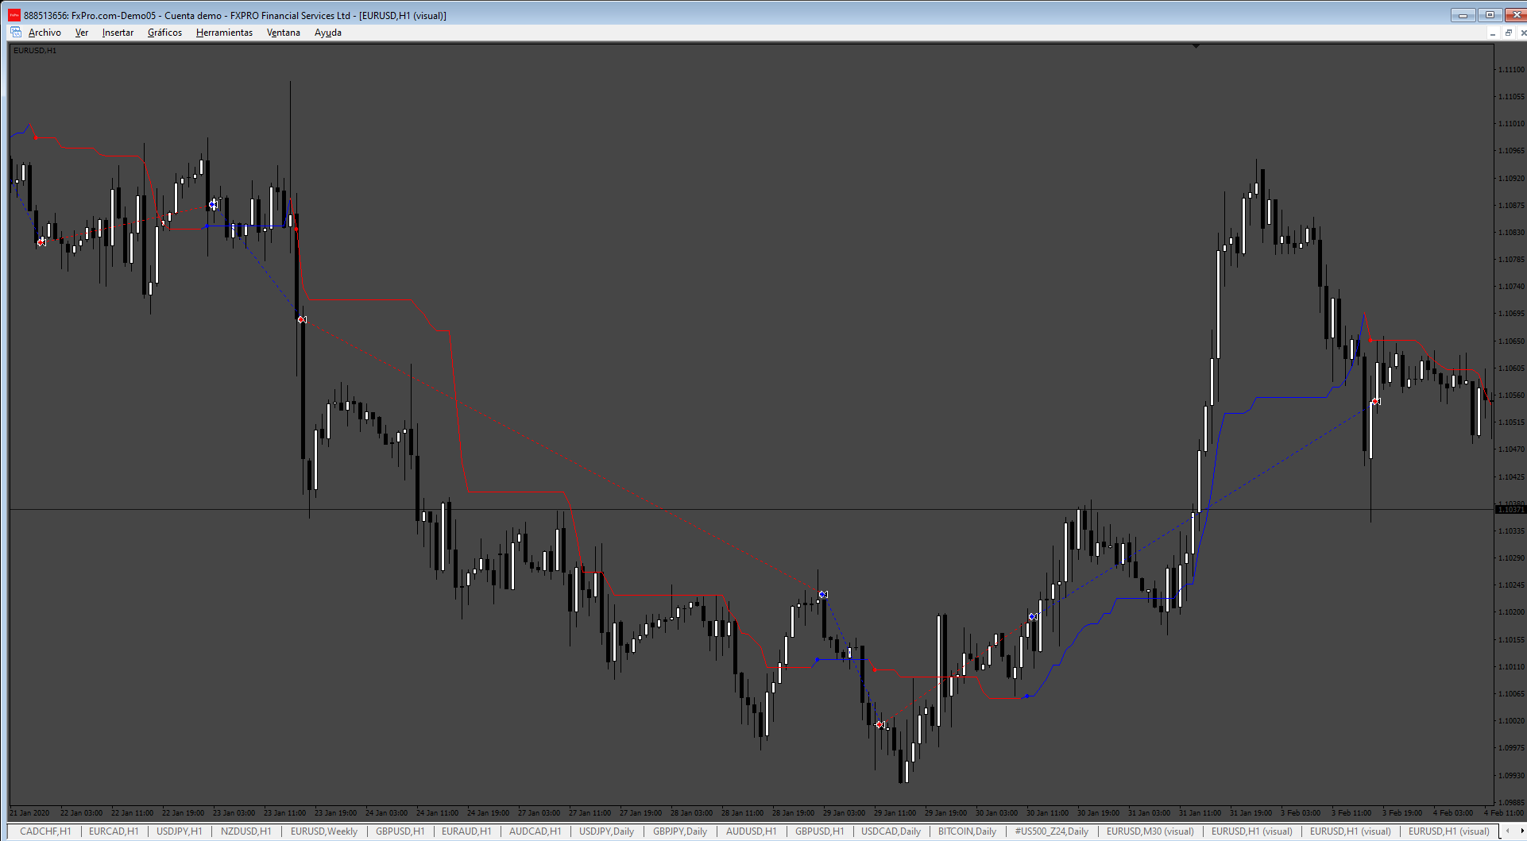Open the Herramientas menu
The image size is (1527, 841).
(224, 33)
